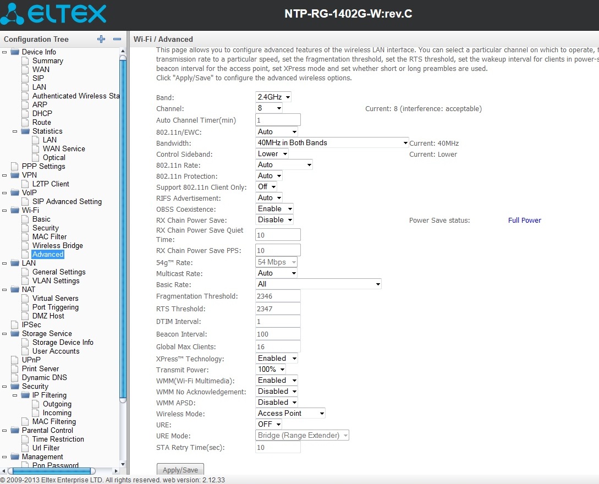This screenshot has width=599, height=484.
Task: Open the Band dropdown
Action: [x=273, y=97]
